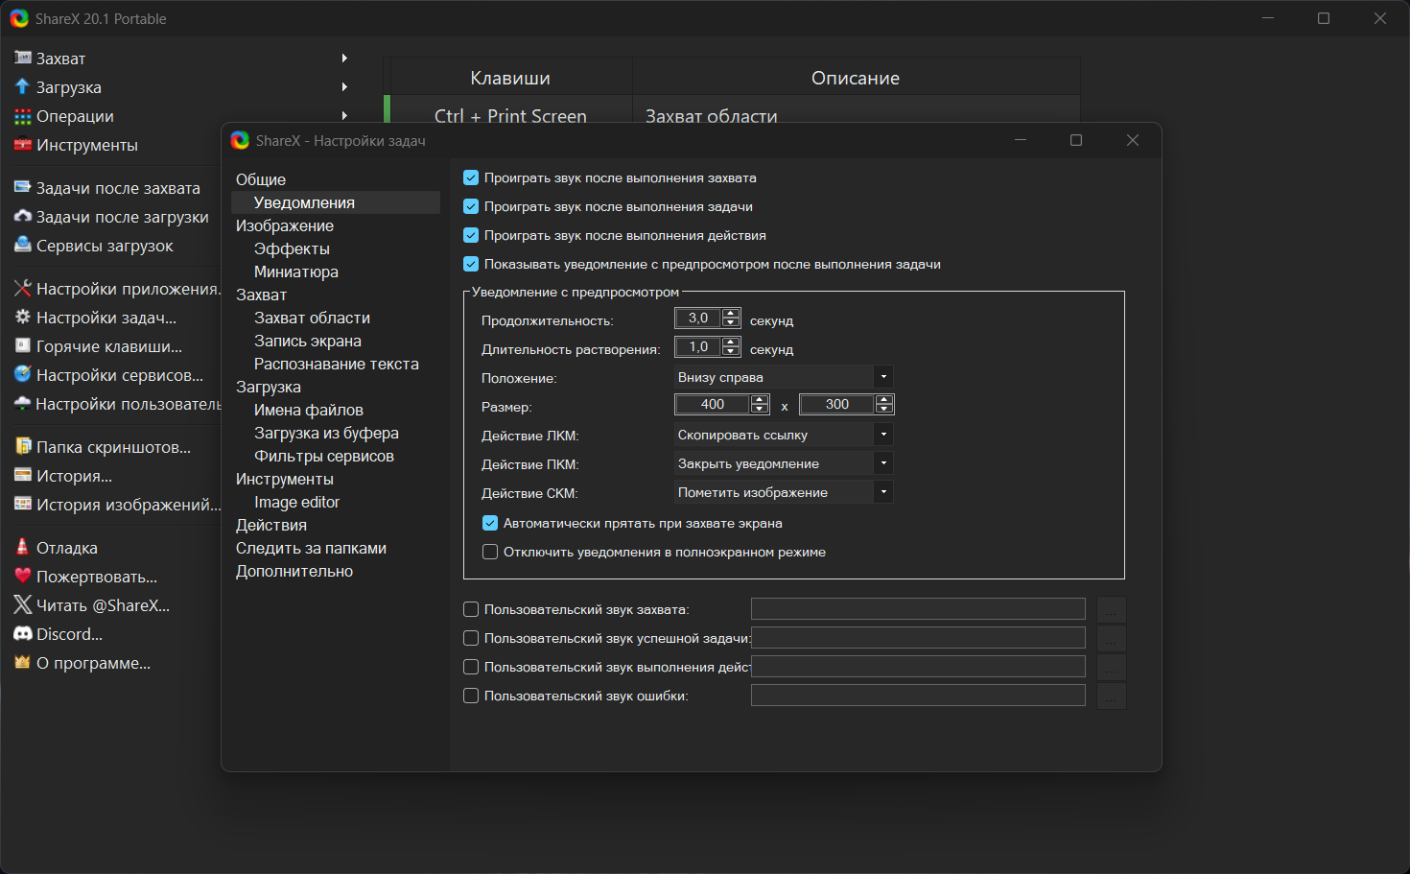The image size is (1410, 874).
Task: Toggle Проиграть звук после выполнения действия
Action: 471,235
